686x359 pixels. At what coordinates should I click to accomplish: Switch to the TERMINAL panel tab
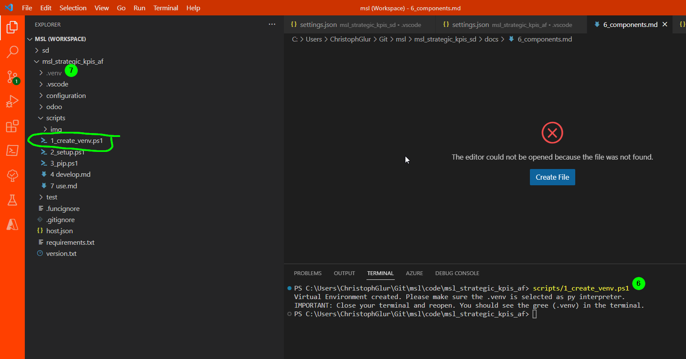tap(380, 273)
